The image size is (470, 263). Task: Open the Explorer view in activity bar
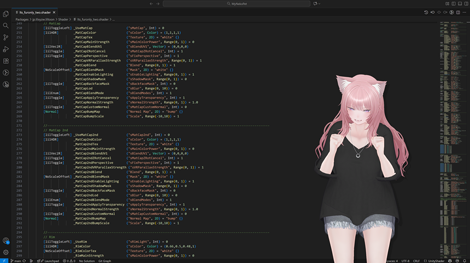pos(6,14)
